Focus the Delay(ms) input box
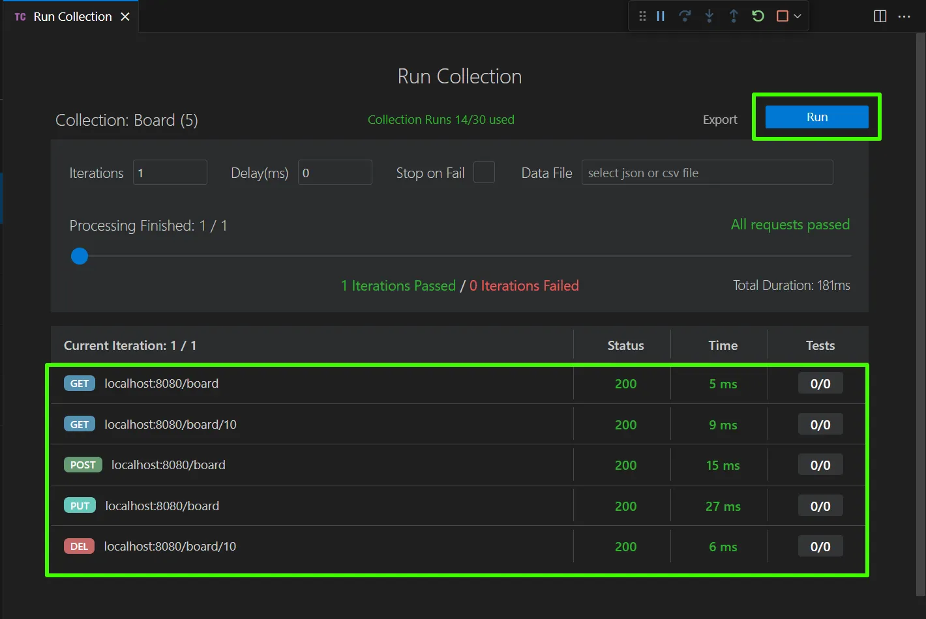Image resolution: width=926 pixels, height=619 pixels. click(335, 173)
